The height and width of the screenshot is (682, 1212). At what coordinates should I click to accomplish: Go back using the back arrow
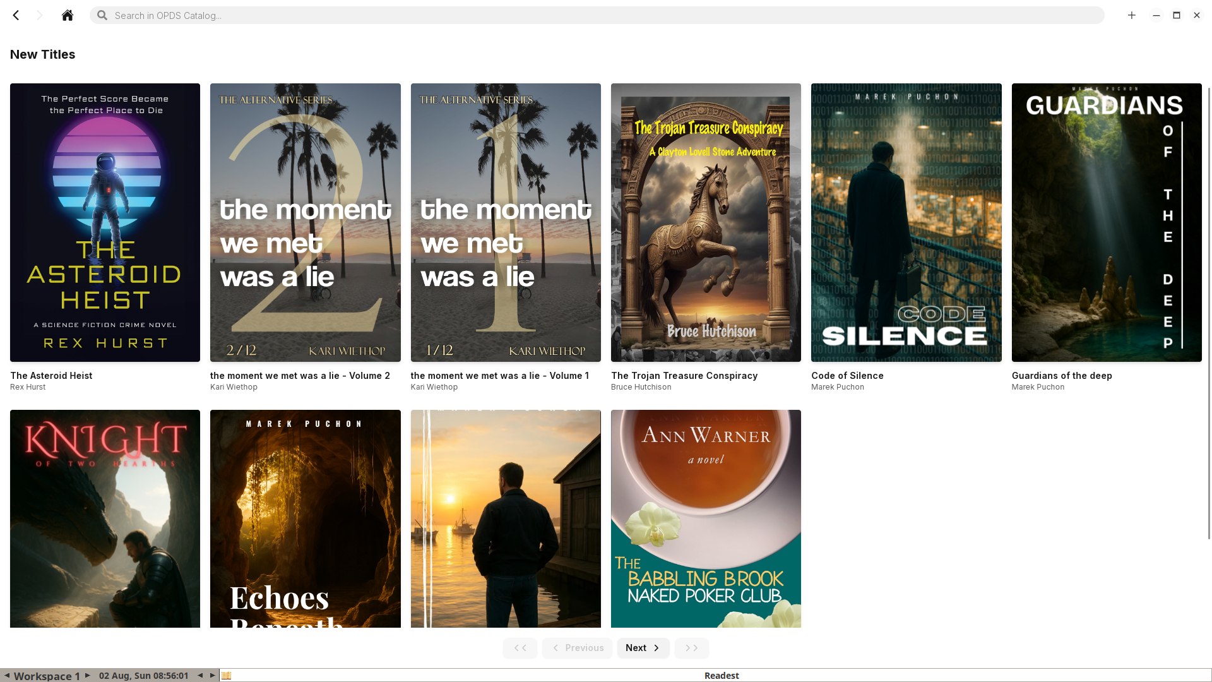pyautogui.click(x=16, y=15)
